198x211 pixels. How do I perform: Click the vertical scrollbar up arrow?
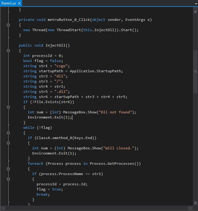pyautogui.click(x=195, y=12)
